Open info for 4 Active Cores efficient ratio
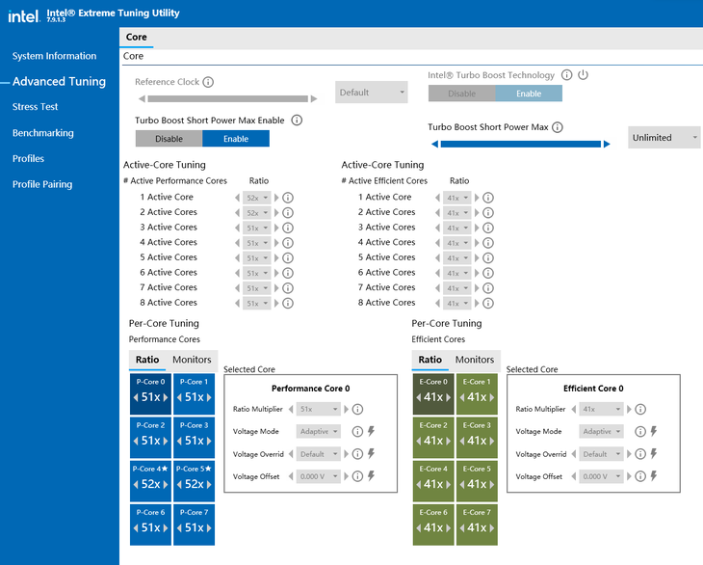This screenshot has width=703, height=565. pos(488,243)
